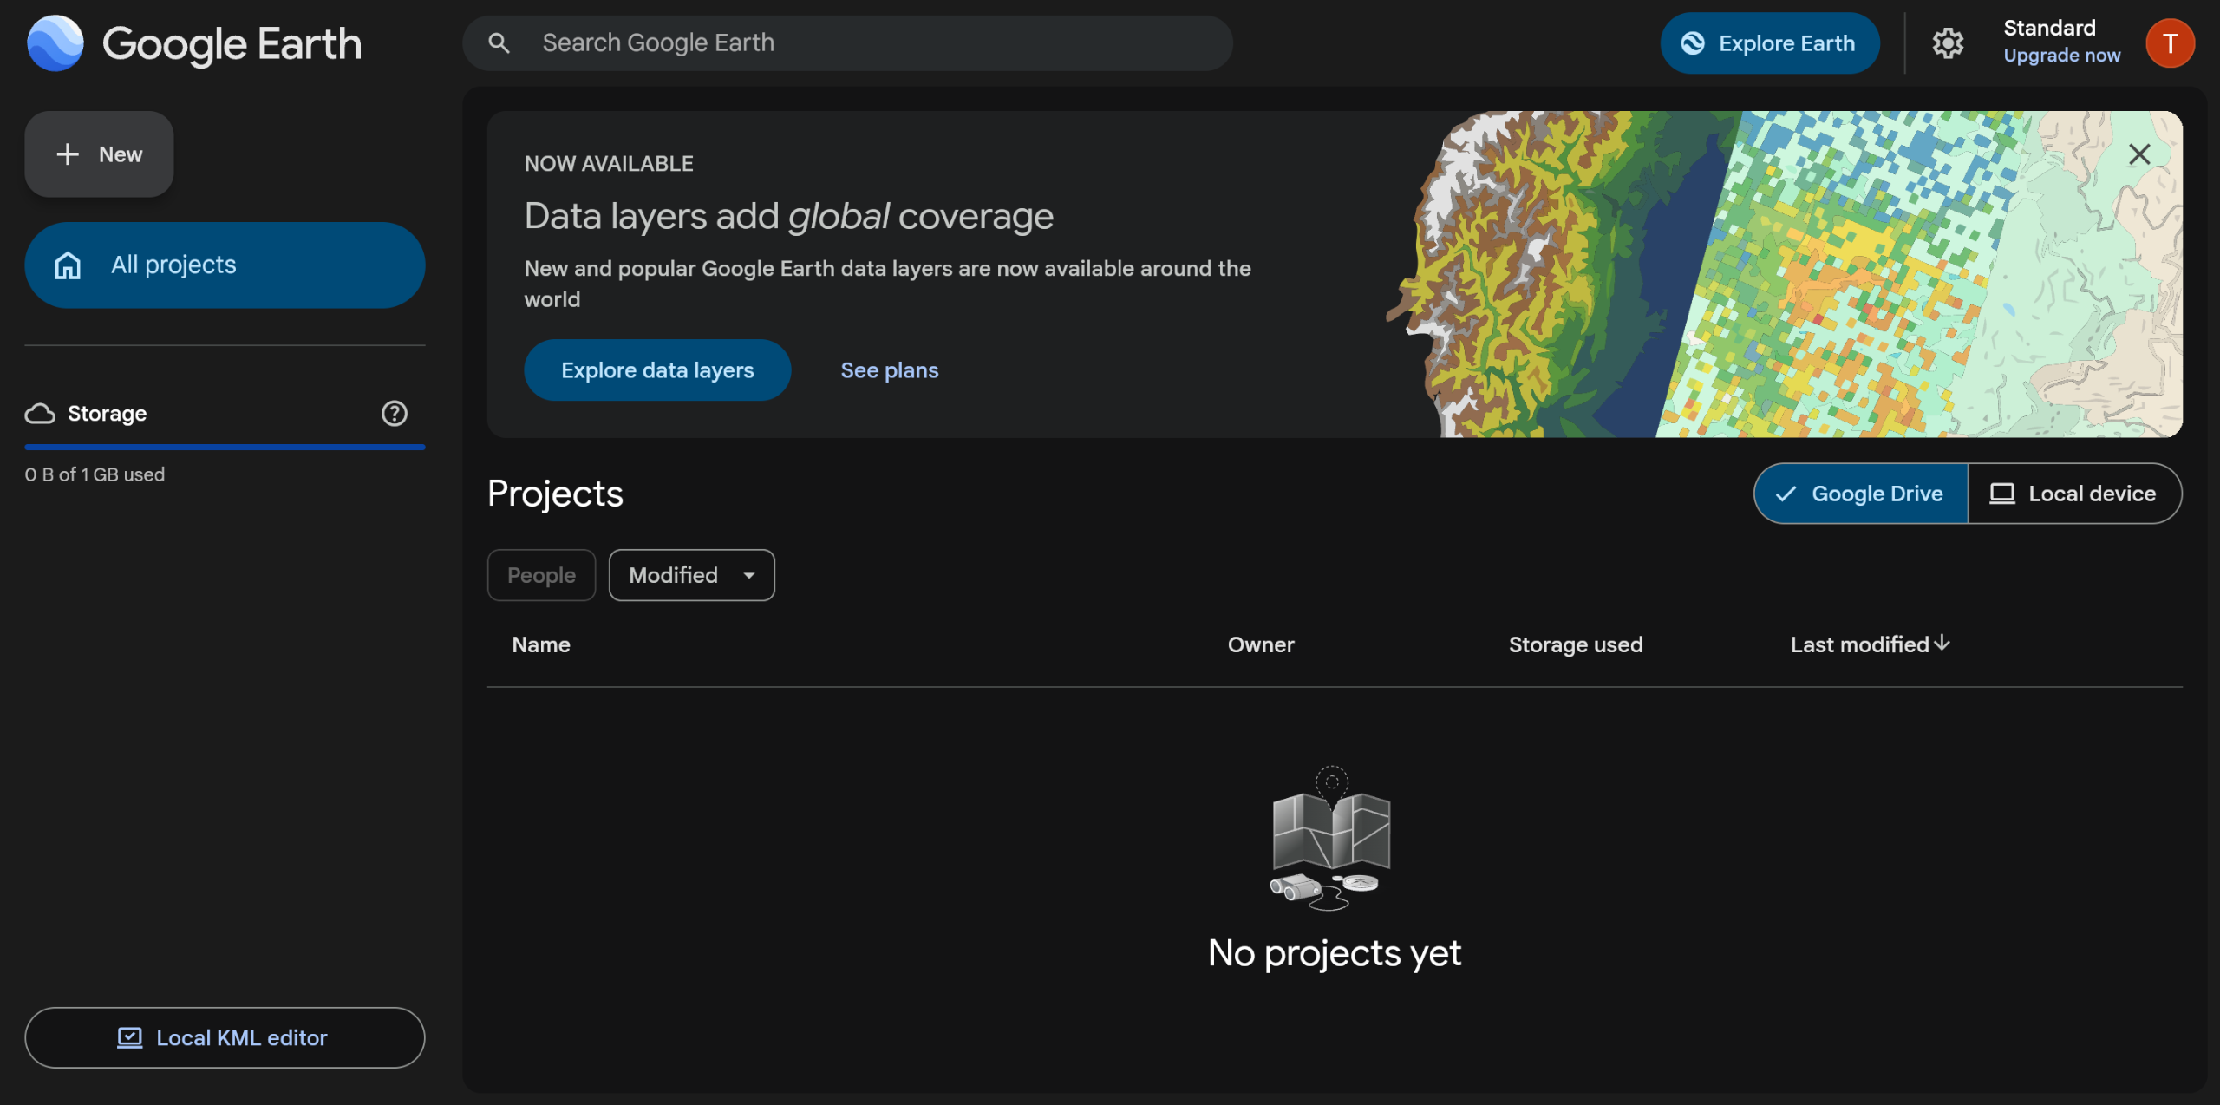The height and width of the screenshot is (1105, 2220).
Task: Open storage help question mark icon
Action: [x=395, y=413]
